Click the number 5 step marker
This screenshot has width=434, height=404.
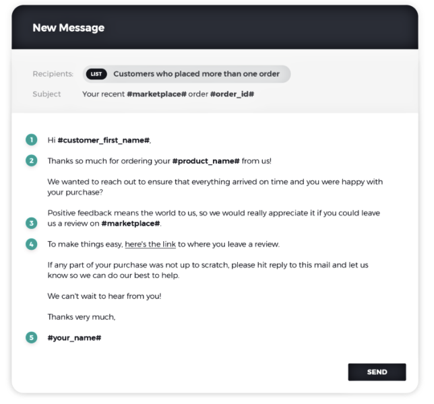(31, 337)
